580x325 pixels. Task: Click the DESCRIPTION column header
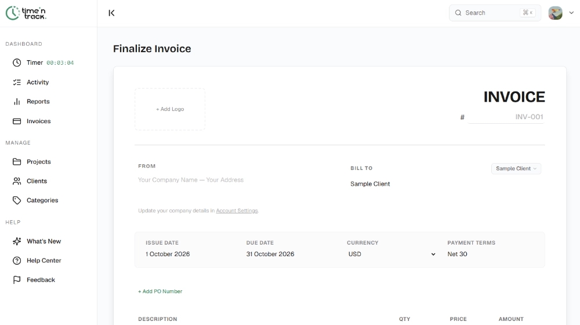[x=158, y=319]
